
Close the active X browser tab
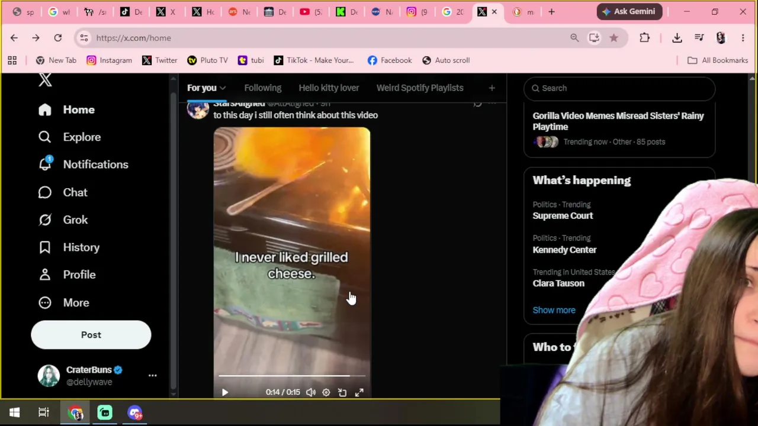pos(494,12)
